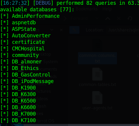The height and width of the screenshot is (126, 139).
Task: Open Pictures in the sidebar
Action: (x=43, y=91)
